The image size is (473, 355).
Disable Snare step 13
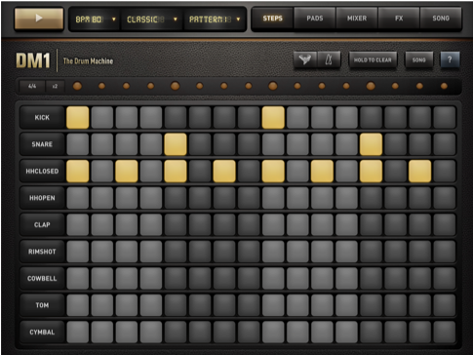tap(371, 144)
